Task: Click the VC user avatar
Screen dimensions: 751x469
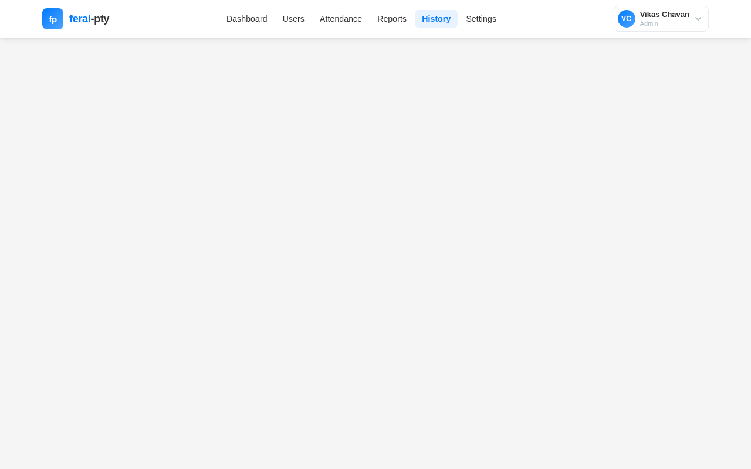Action: coord(627,19)
